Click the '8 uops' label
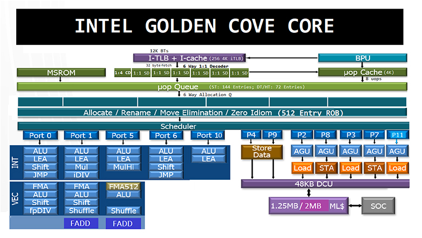 click(373, 79)
